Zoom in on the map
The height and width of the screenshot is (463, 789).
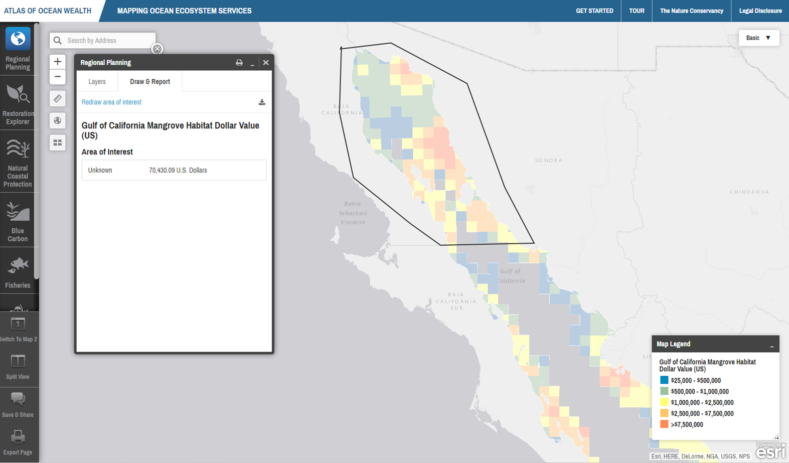coord(58,62)
